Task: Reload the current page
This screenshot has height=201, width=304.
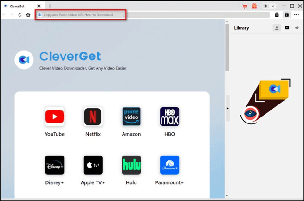Action: (20, 15)
